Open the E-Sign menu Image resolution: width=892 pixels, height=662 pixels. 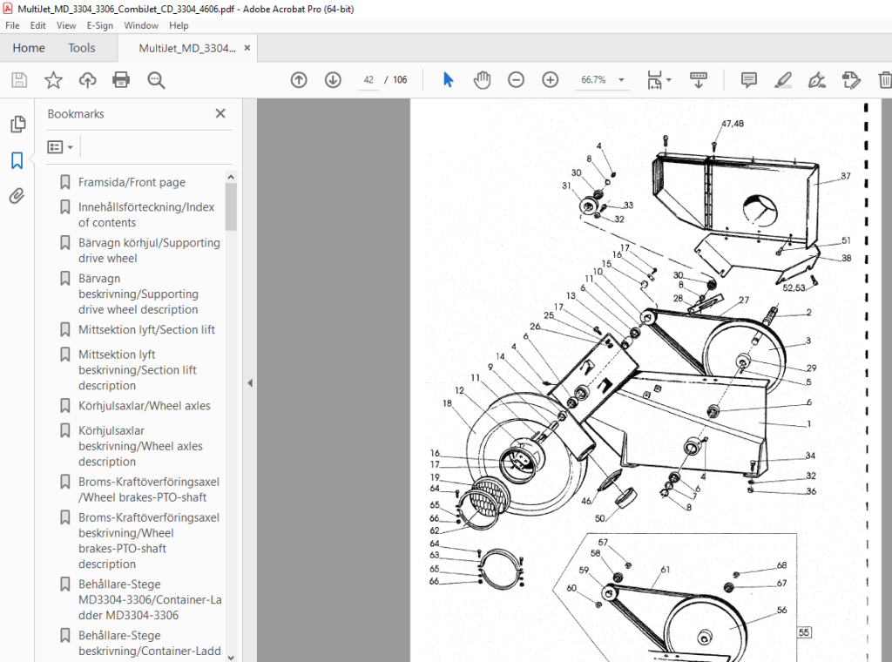[x=99, y=25]
